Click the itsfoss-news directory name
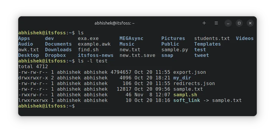The image size is (275, 136). (95, 55)
